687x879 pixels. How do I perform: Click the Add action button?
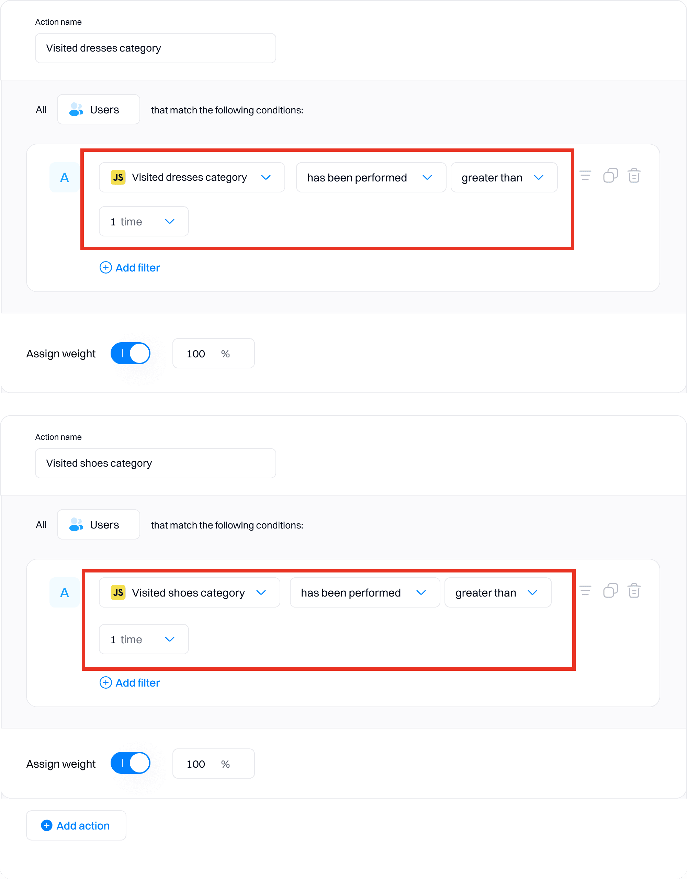(x=76, y=825)
